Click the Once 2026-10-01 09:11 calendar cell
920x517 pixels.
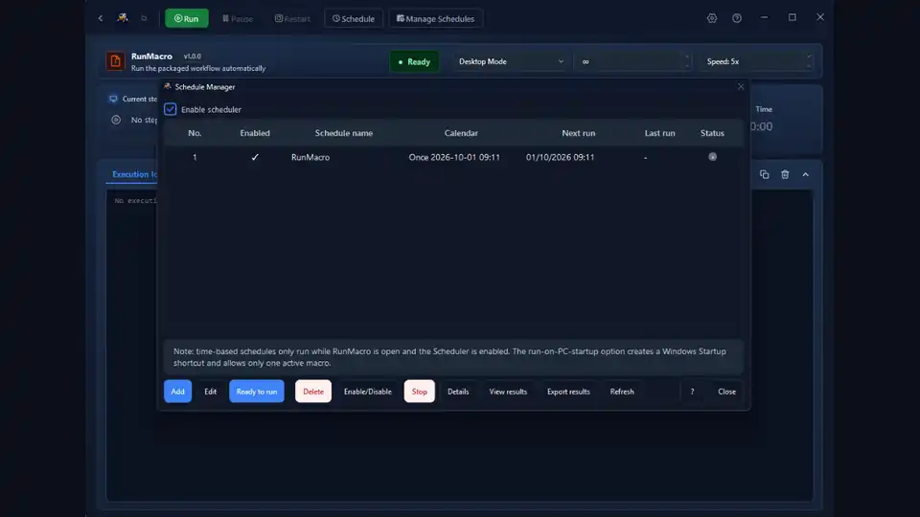pos(454,157)
